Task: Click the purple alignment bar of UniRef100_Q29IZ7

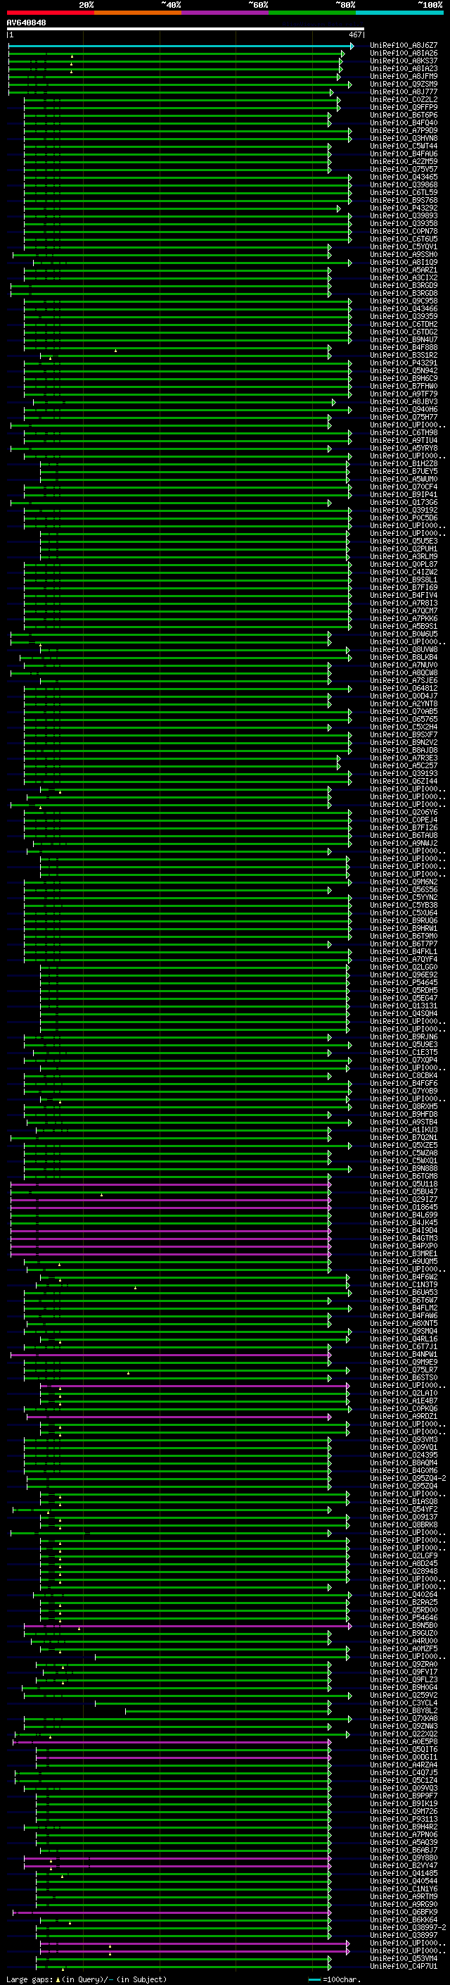Action: pyautogui.click(x=171, y=1200)
